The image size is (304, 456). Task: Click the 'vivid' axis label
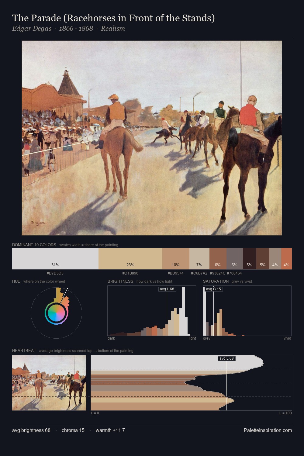[x=287, y=338]
